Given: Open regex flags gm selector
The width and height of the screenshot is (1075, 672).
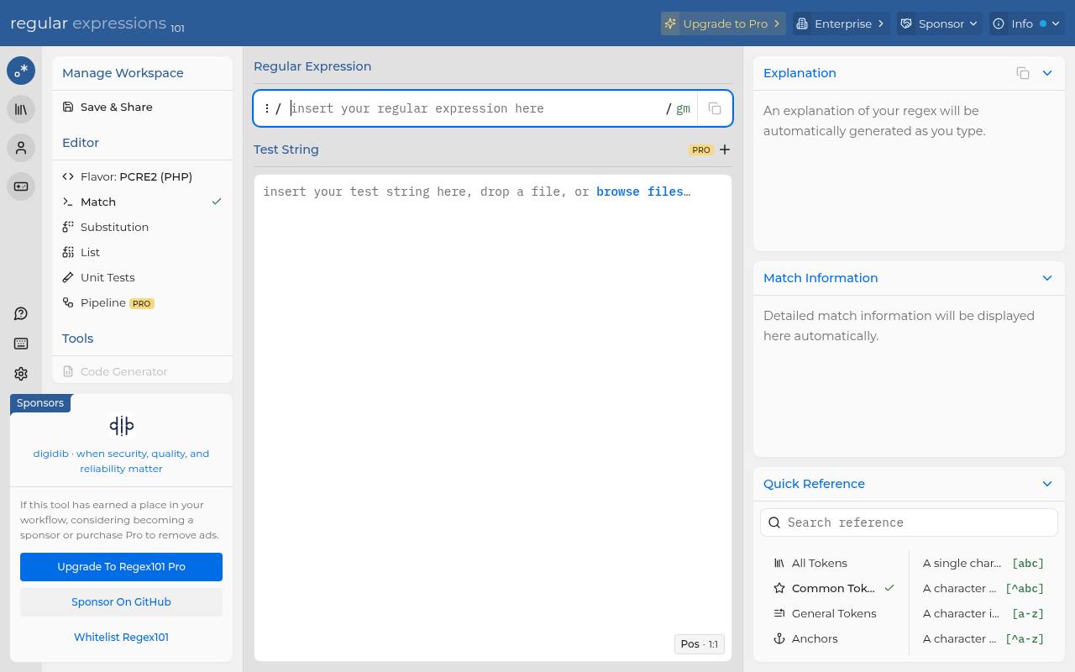Looking at the screenshot, I should coord(683,108).
